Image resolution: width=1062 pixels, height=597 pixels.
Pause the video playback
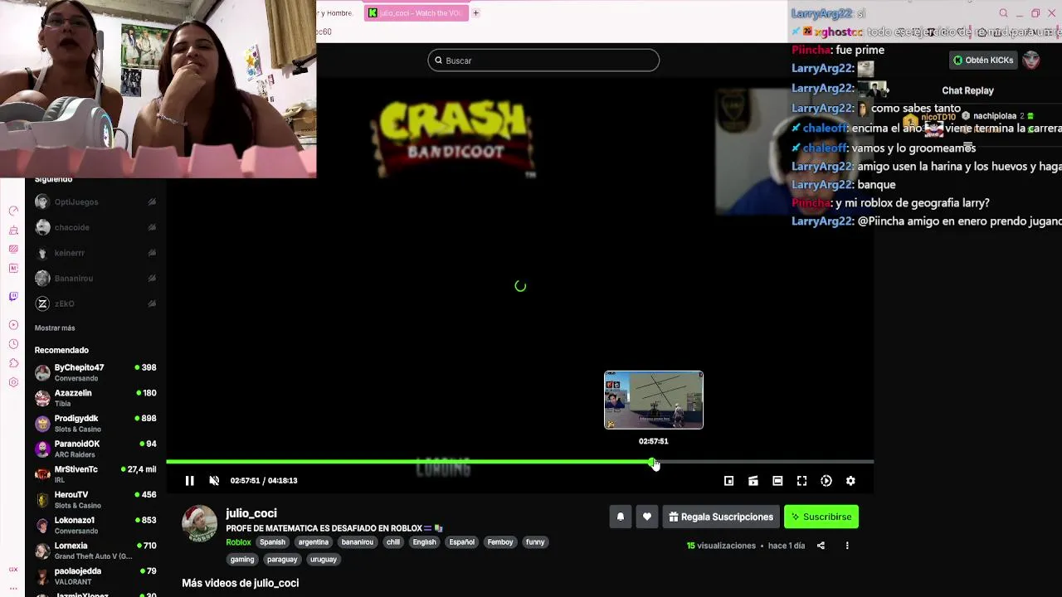click(x=189, y=481)
